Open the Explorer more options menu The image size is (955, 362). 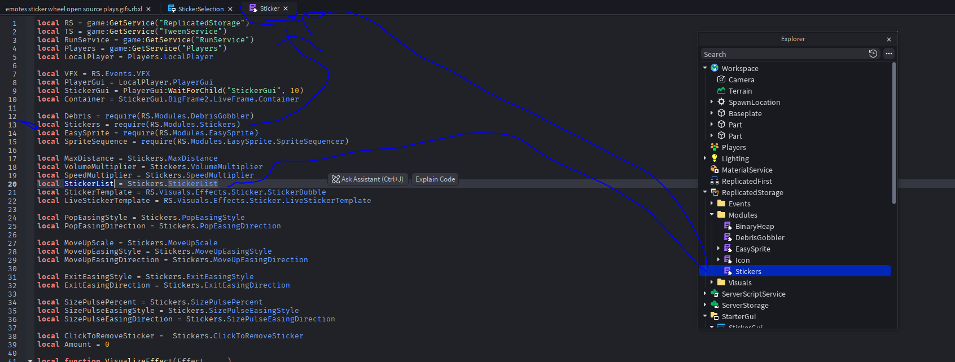coord(889,54)
